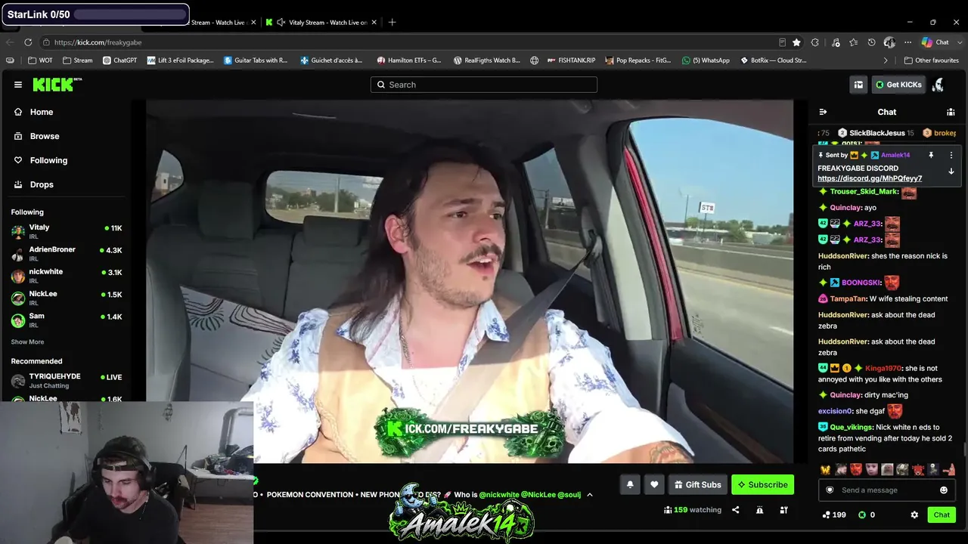Collapse the stream title with chevron
968x544 pixels.
pos(590,495)
